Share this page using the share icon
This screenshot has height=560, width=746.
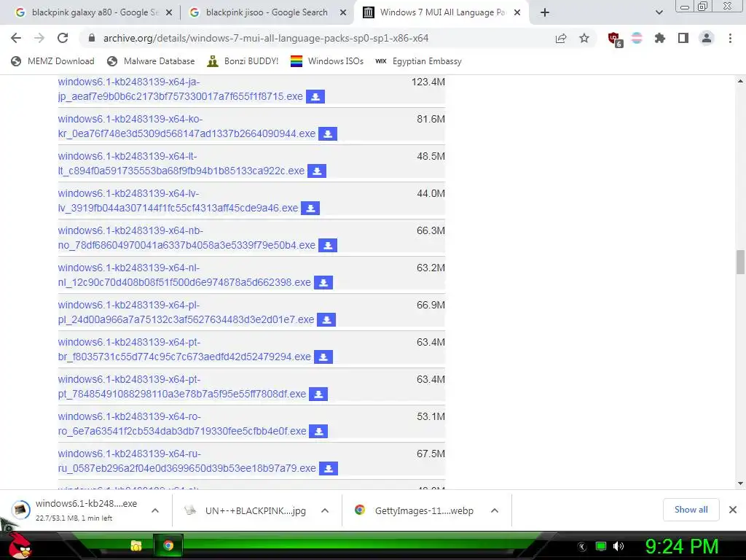pos(561,38)
